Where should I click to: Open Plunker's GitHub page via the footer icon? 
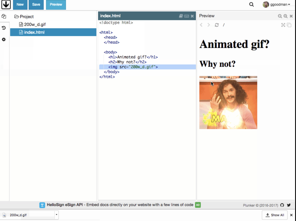(x=282, y=205)
